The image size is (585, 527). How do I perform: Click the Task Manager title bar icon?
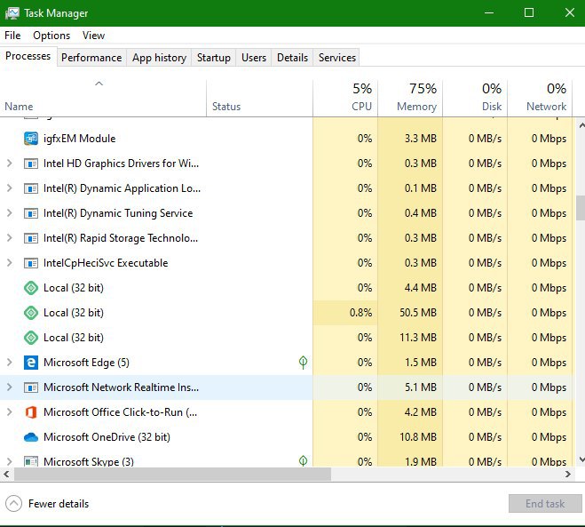(12, 13)
